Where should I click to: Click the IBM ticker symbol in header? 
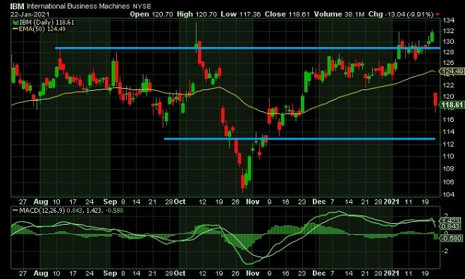pos(17,6)
